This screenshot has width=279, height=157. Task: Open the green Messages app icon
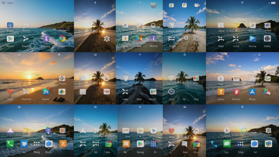tap(227, 144)
